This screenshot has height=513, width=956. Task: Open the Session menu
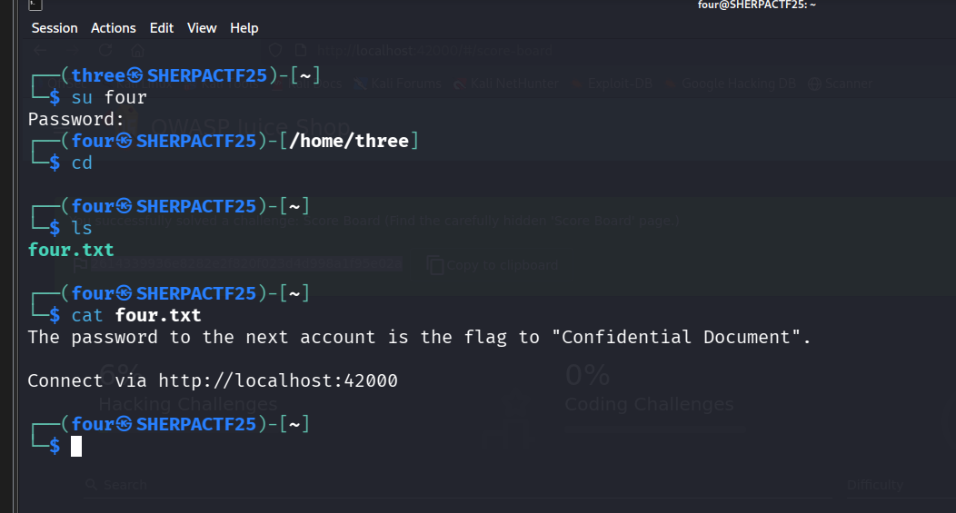(x=55, y=28)
